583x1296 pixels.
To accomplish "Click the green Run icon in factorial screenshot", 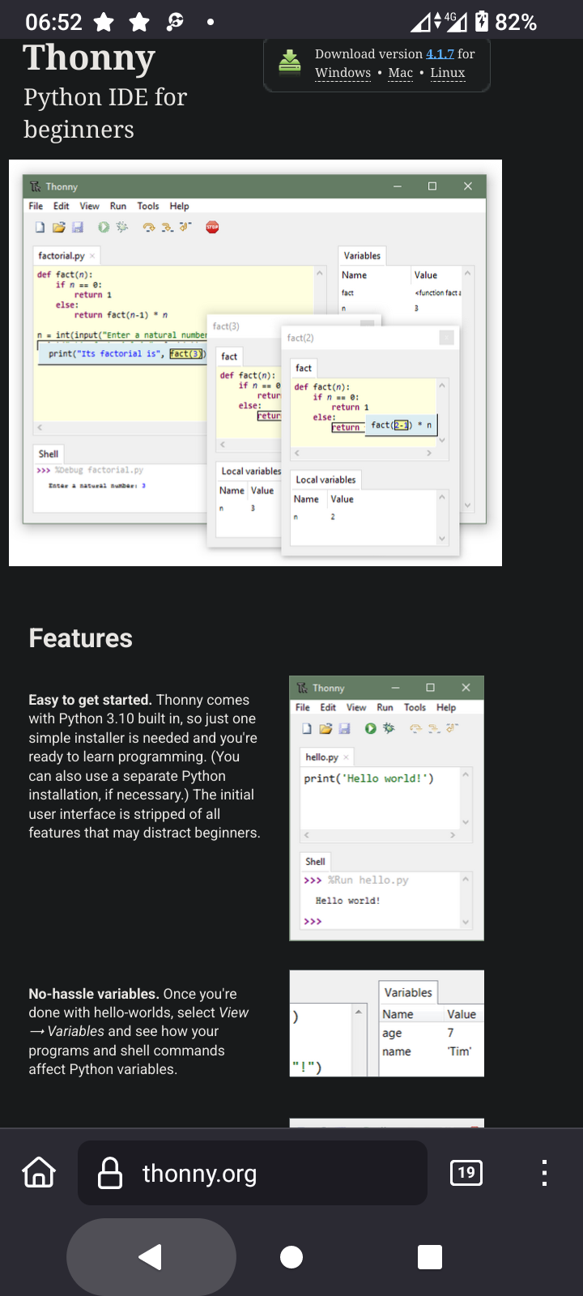I will point(104,228).
